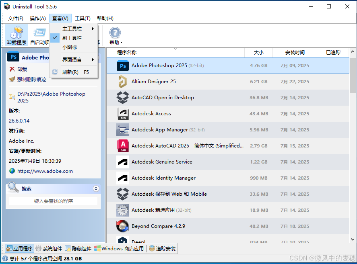Click the Autodesk 保存到 Web 和 Mobile icon
This screenshot has width=357, height=264.
123,194
